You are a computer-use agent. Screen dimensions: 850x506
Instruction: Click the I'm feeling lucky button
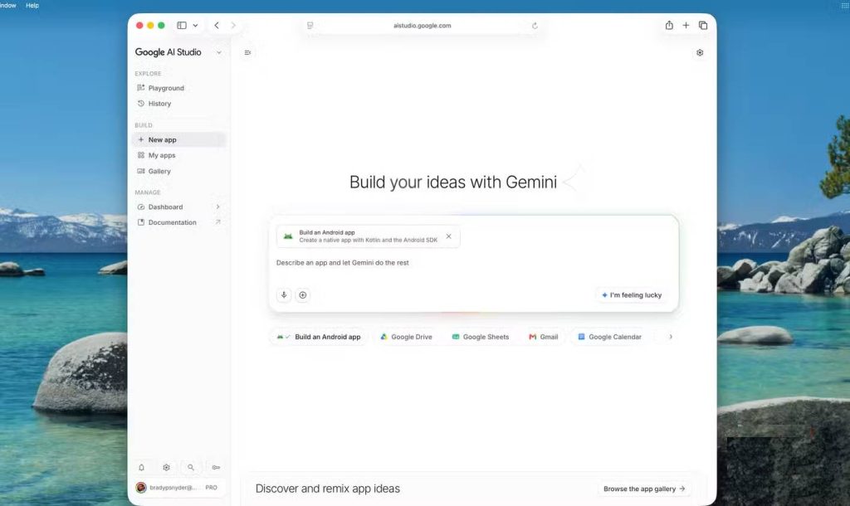(x=632, y=295)
